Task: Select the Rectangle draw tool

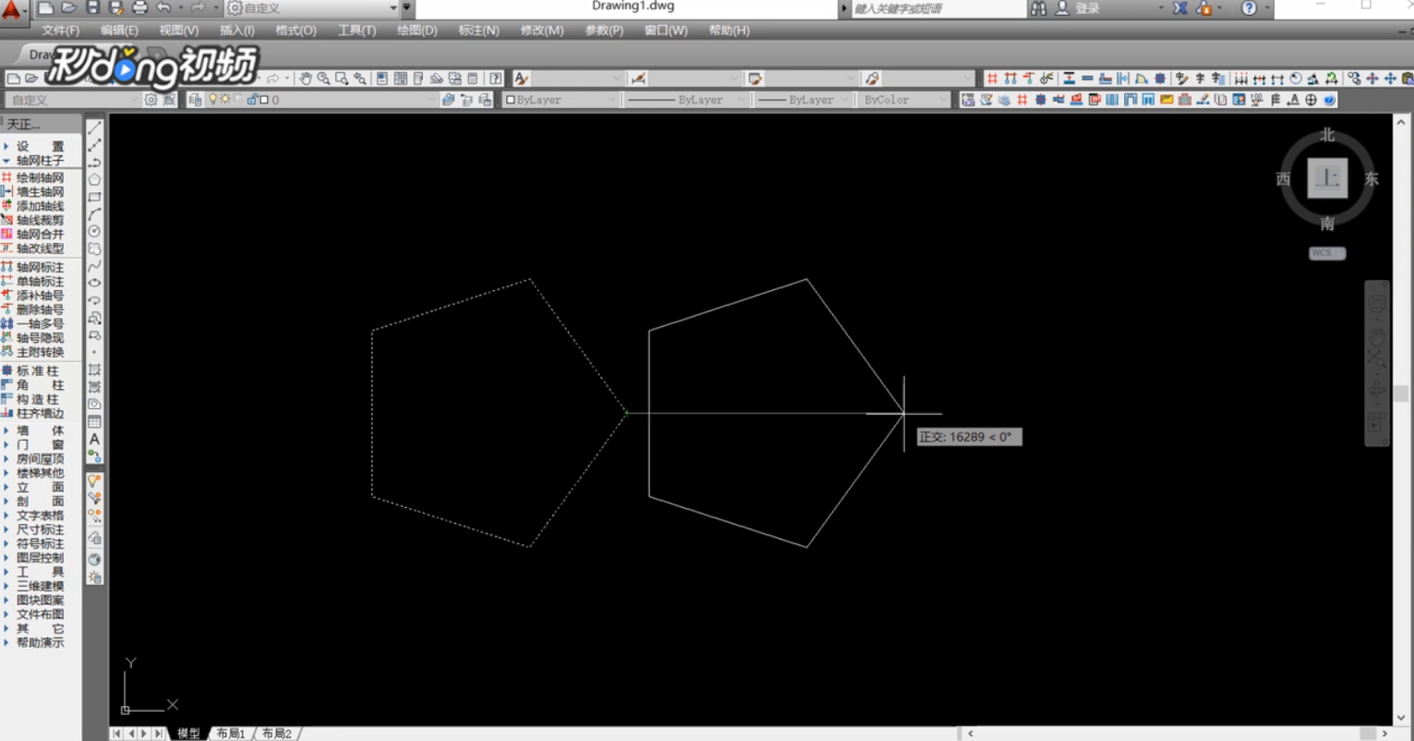Action: (x=94, y=197)
